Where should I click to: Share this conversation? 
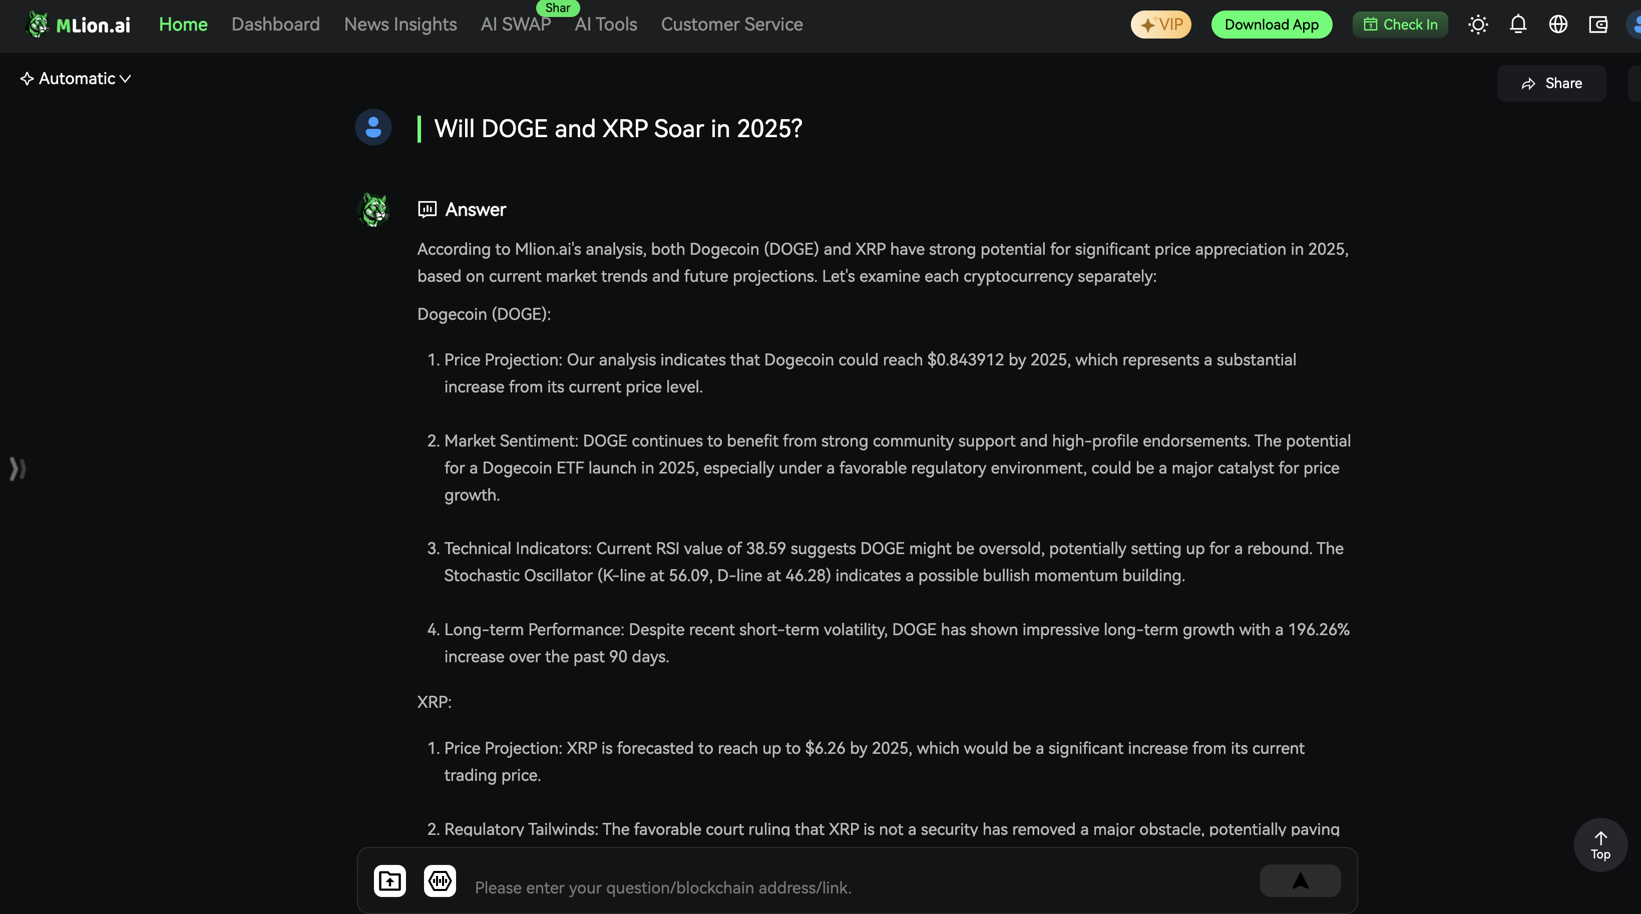(1551, 84)
